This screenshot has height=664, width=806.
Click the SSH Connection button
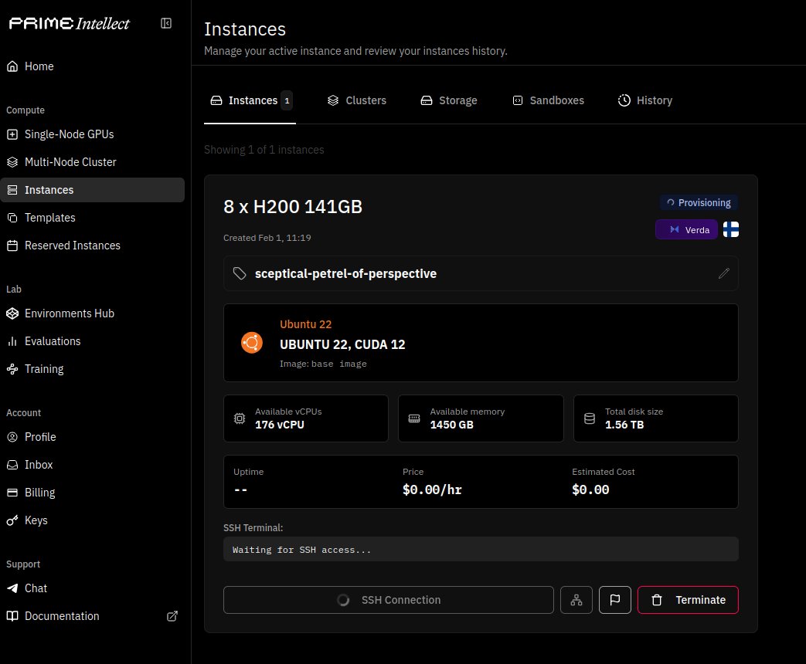point(389,600)
